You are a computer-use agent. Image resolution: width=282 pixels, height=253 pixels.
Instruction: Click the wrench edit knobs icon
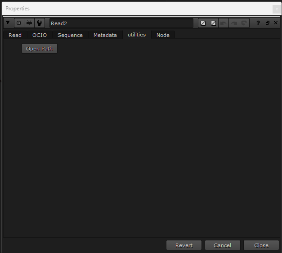(40, 23)
